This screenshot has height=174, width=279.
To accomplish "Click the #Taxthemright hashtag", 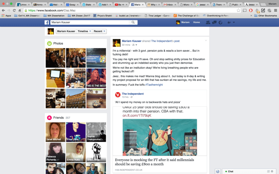I will (154, 85).
